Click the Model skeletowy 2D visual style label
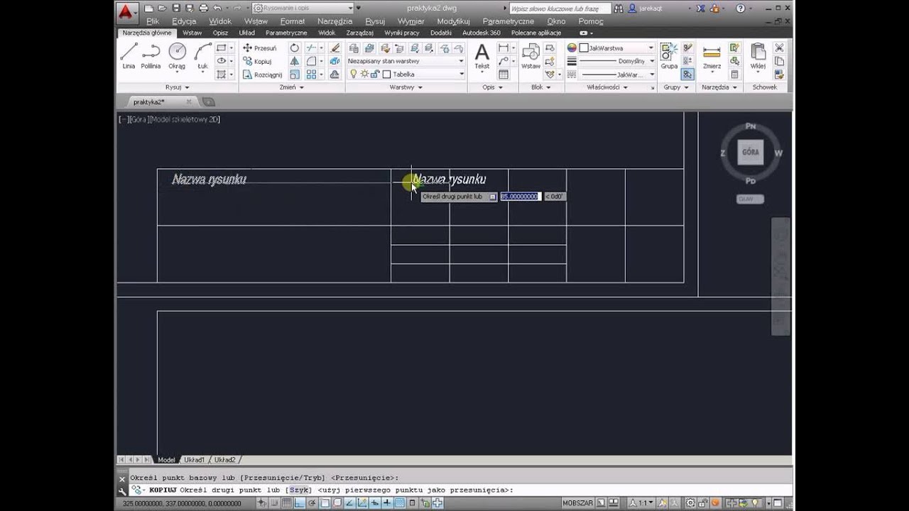 click(185, 119)
